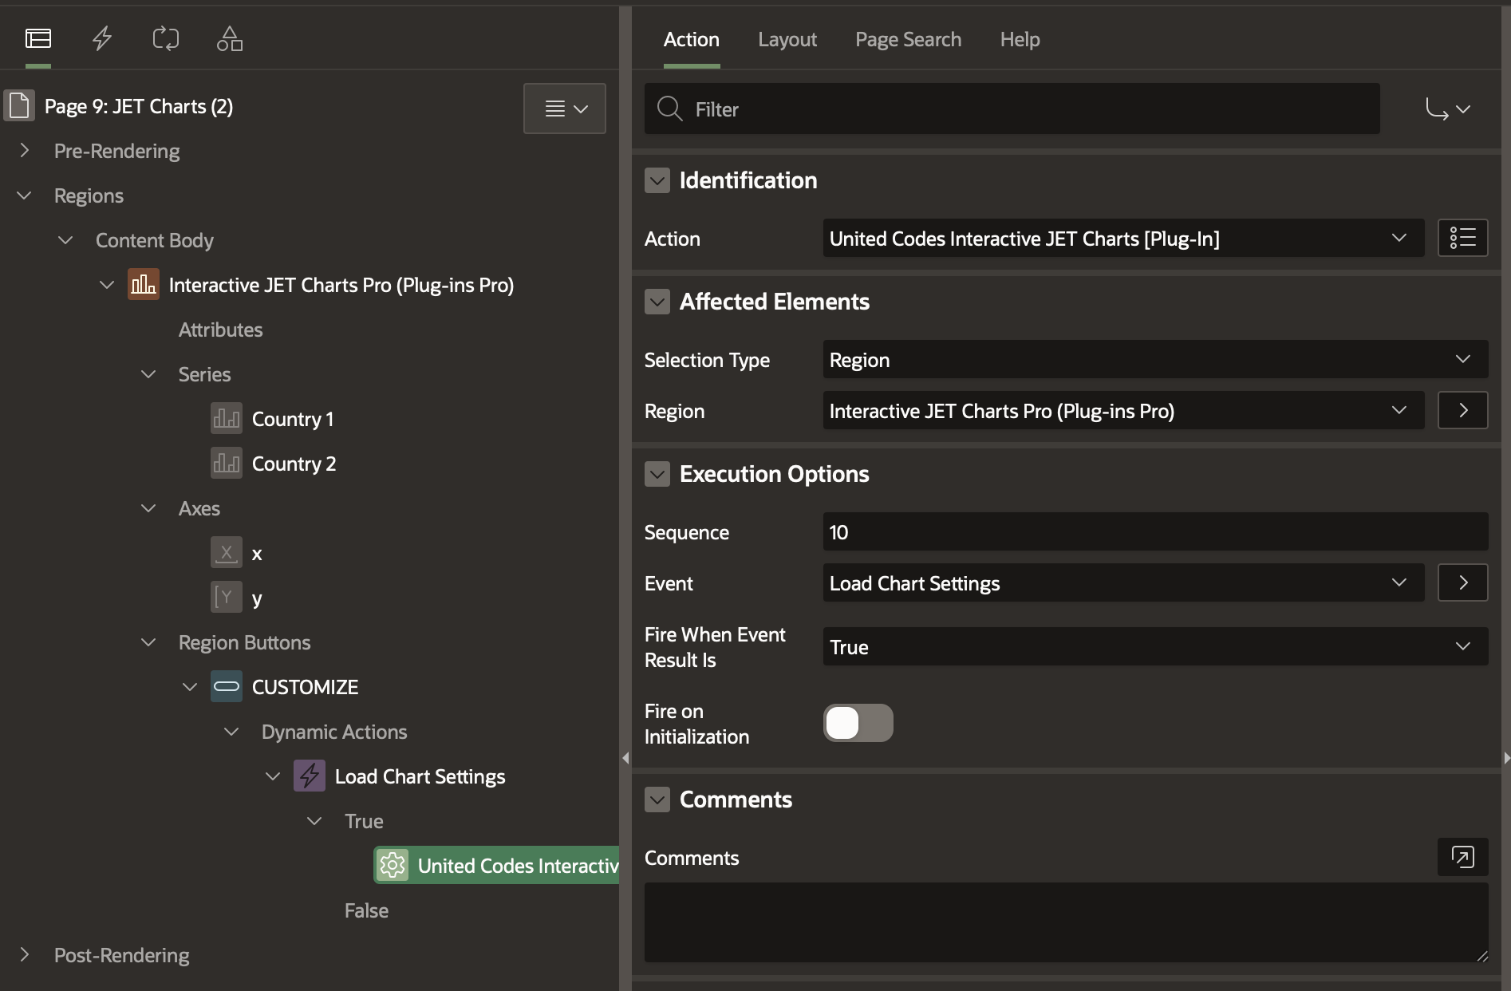Viewport: 1511px width, 991px height.
Task: Collapse the Execution Options section
Action: (657, 474)
